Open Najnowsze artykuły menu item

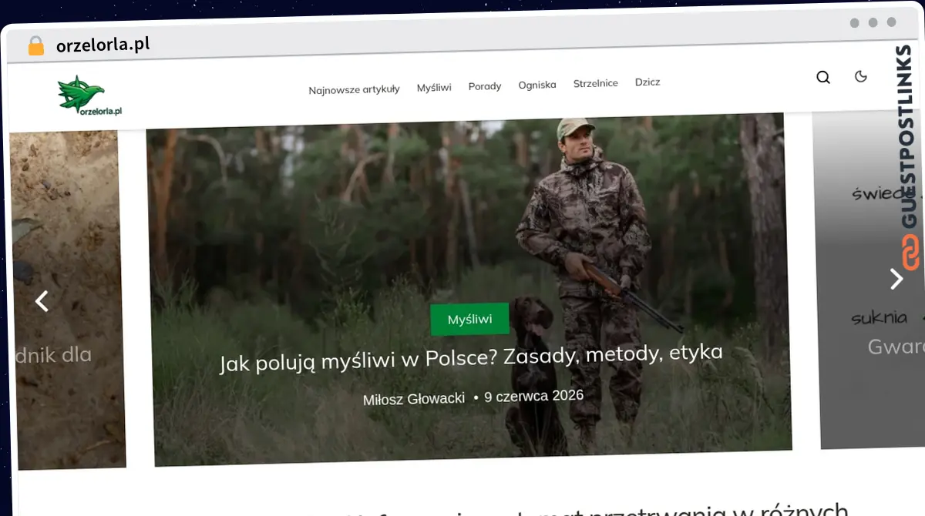pyautogui.click(x=354, y=89)
